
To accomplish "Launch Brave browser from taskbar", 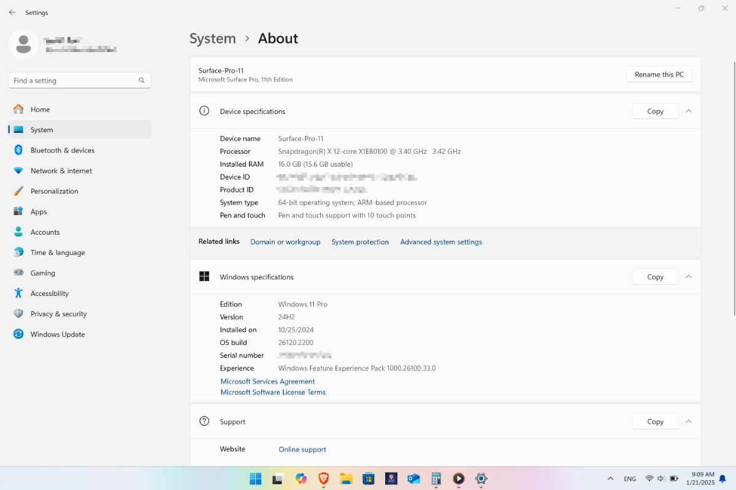I will tap(323, 478).
